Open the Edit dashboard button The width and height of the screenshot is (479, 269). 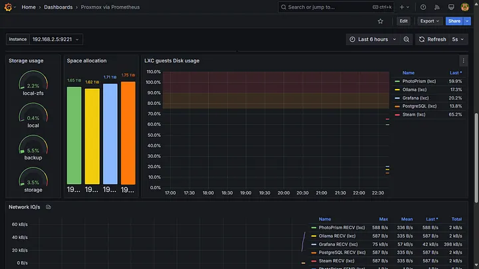404,21
